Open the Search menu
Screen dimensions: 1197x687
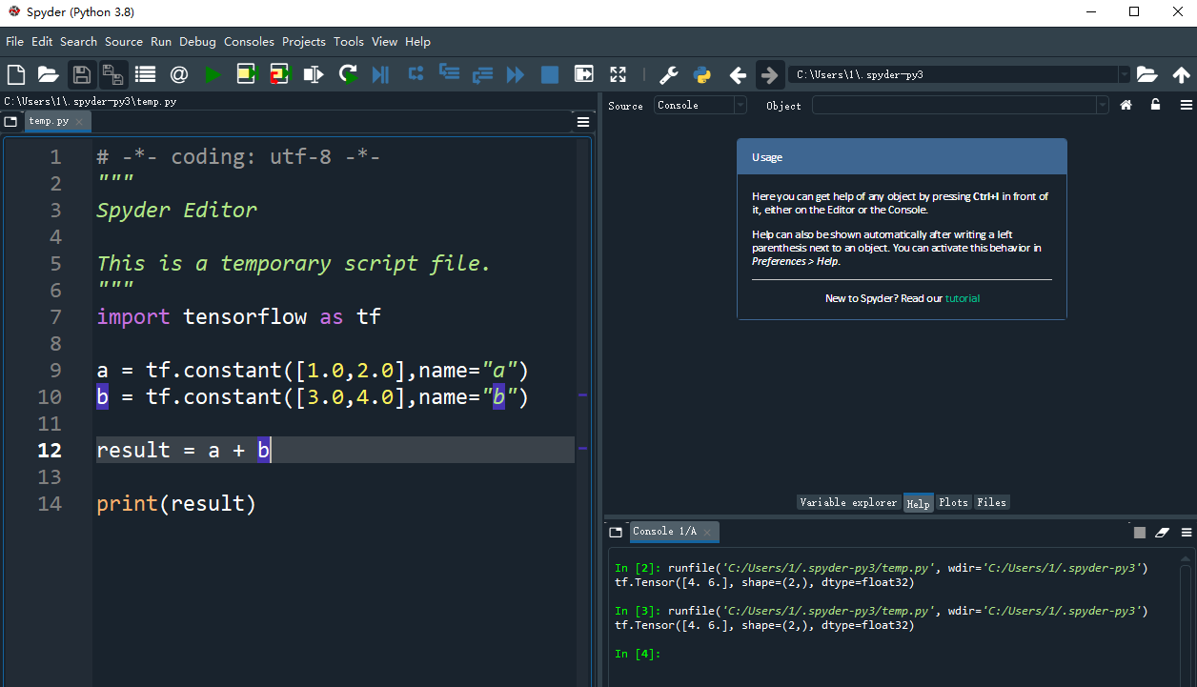point(78,41)
